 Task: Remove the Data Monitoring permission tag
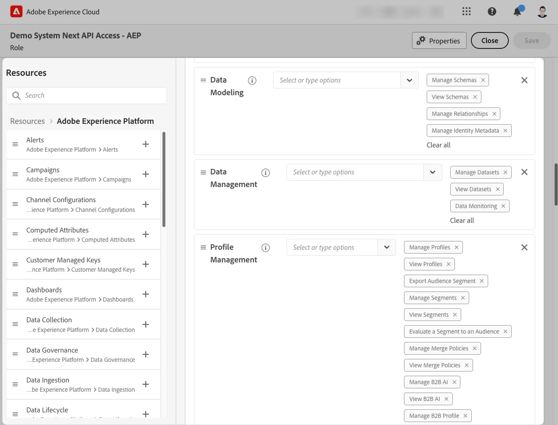(x=503, y=206)
